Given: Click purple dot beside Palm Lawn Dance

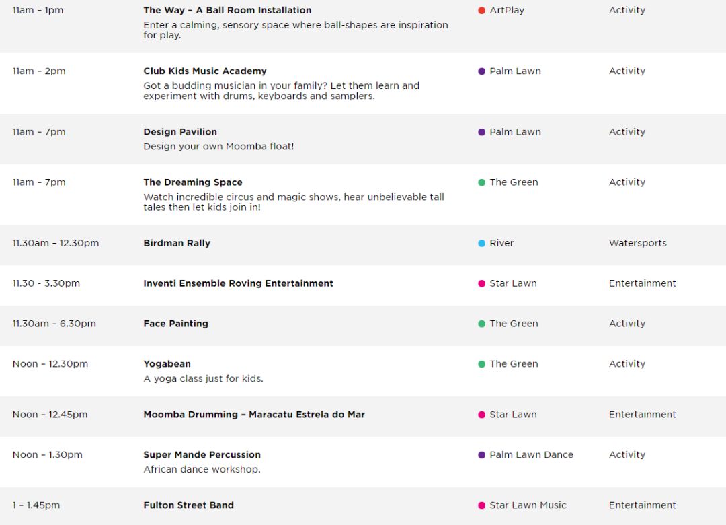Looking at the screenshot, I should [x=481, y=455].
